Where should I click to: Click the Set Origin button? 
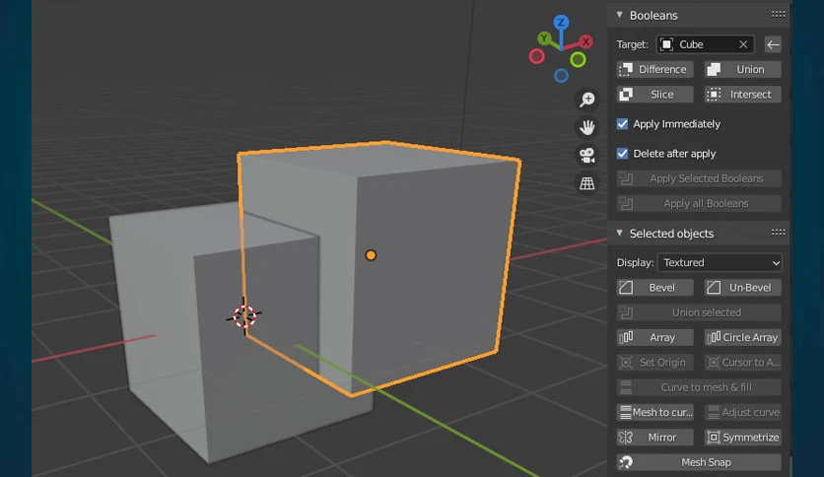[654, 363]
